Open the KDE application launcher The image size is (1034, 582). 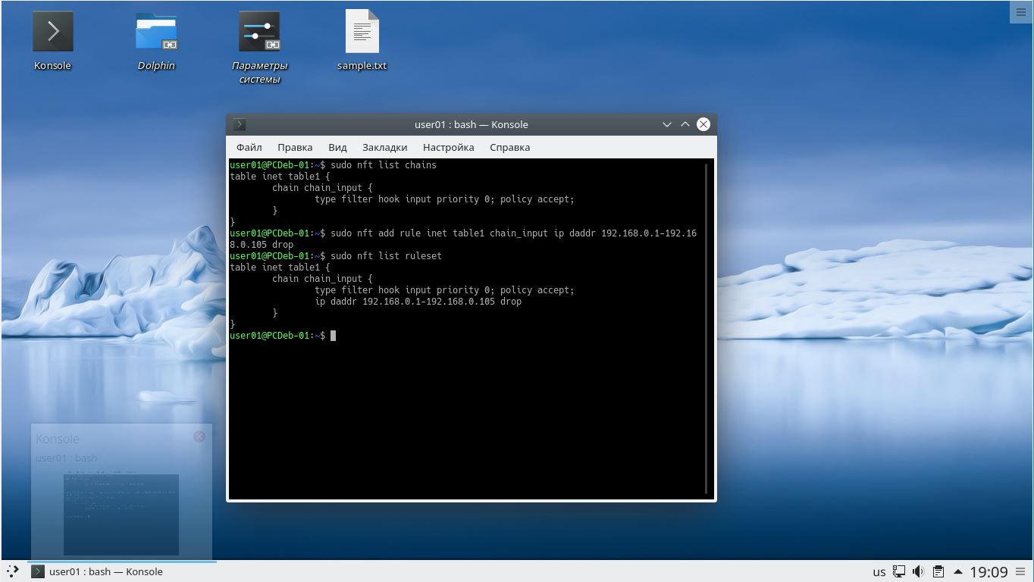(13, 571)
